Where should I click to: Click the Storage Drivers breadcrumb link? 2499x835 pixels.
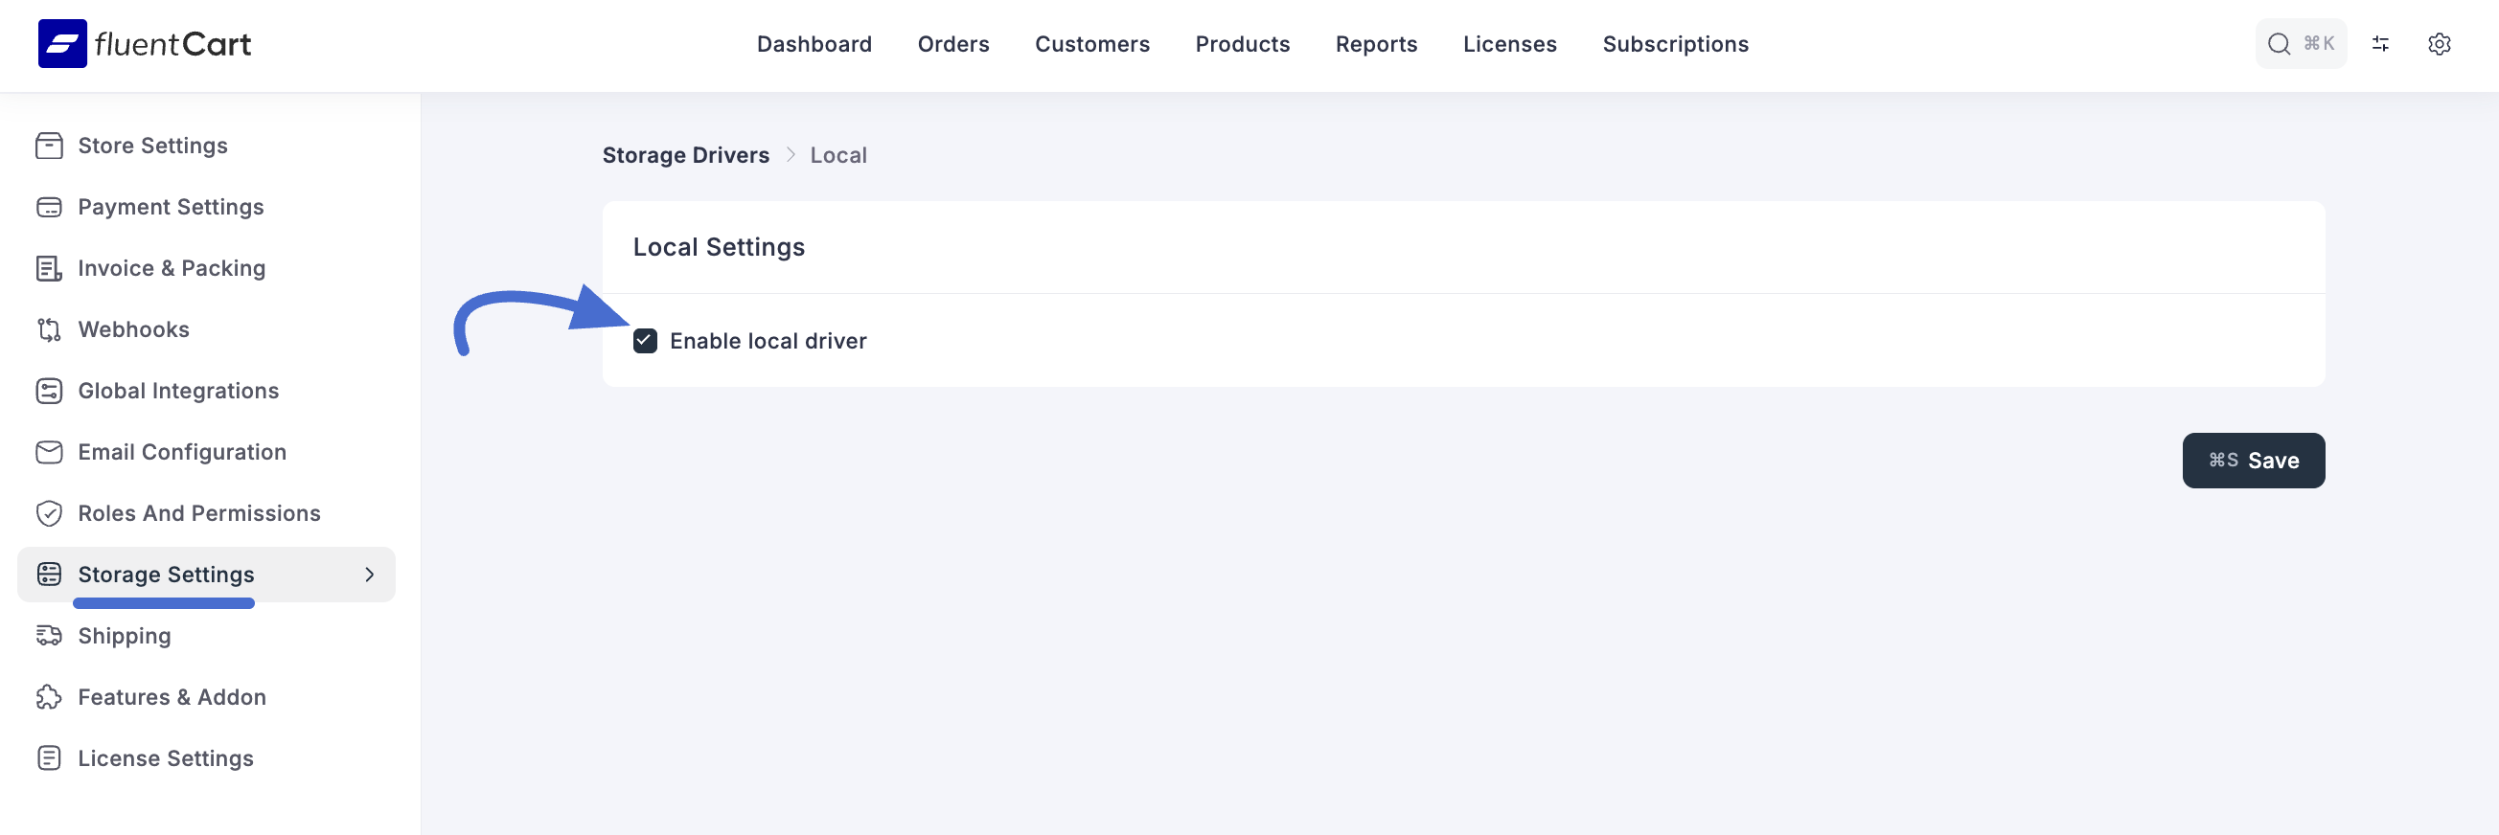click(x=685, y=155)
